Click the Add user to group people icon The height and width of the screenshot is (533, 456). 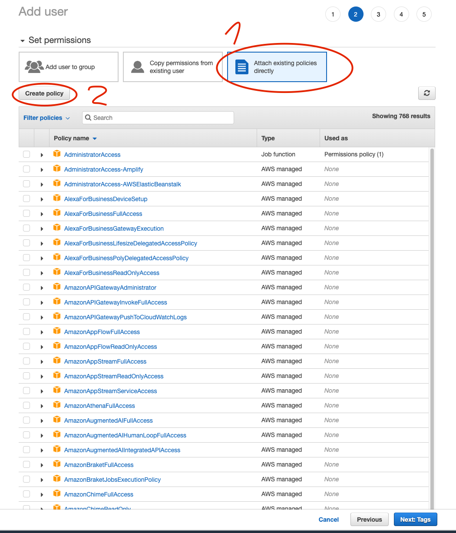pyautogui.click(x=34, y=66)
